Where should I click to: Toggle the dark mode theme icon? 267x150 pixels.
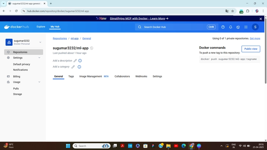[x=238, y=27]
